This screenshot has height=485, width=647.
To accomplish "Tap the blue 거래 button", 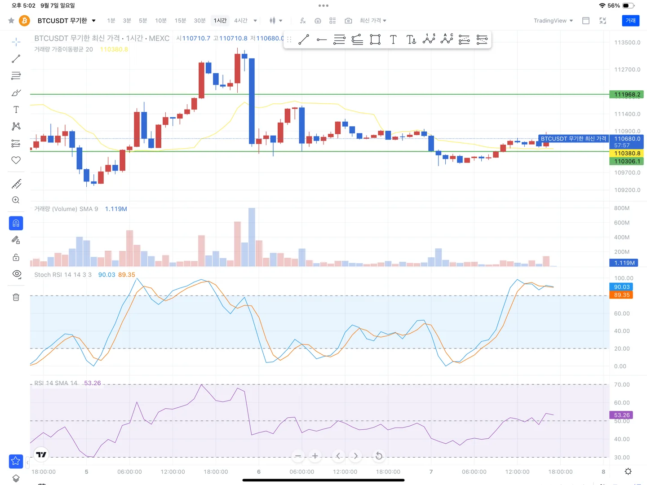I will [631, 21].
